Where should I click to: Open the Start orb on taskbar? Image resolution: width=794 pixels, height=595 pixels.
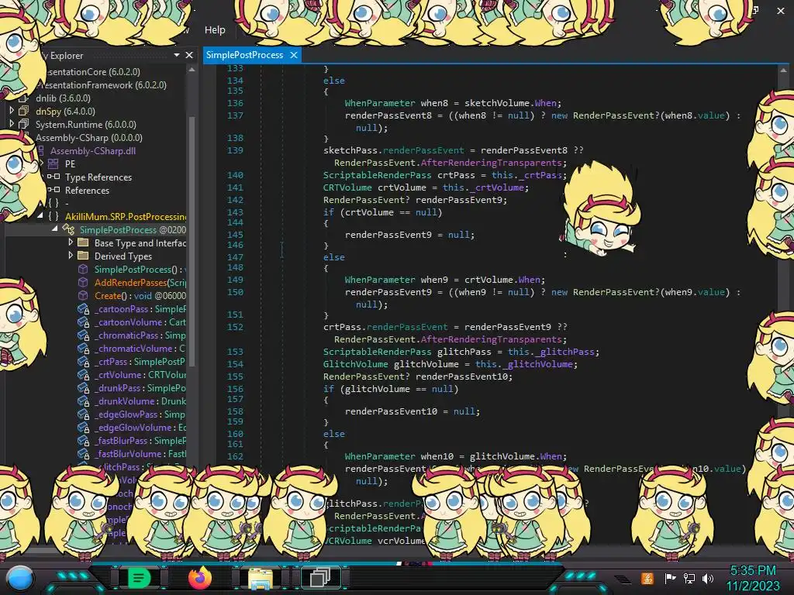click(x=20, y=578)
